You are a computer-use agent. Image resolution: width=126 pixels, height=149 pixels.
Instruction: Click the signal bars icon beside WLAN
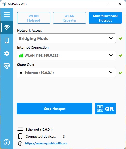(x=21, y=55)
